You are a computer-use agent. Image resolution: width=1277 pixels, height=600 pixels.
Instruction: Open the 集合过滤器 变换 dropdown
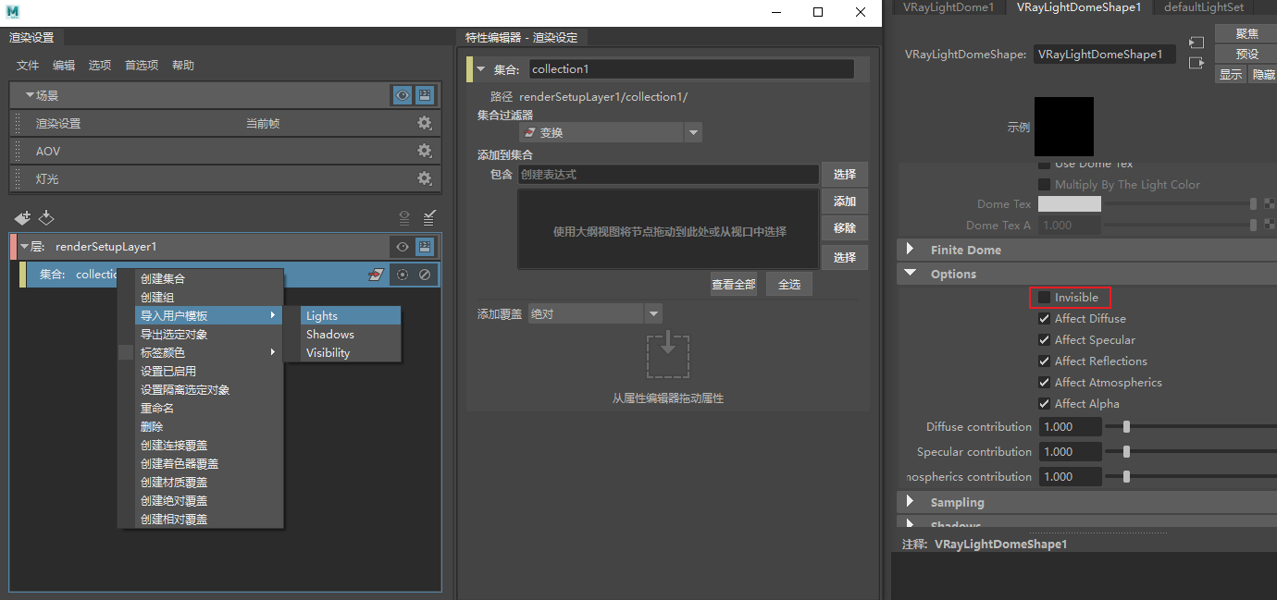693,132
